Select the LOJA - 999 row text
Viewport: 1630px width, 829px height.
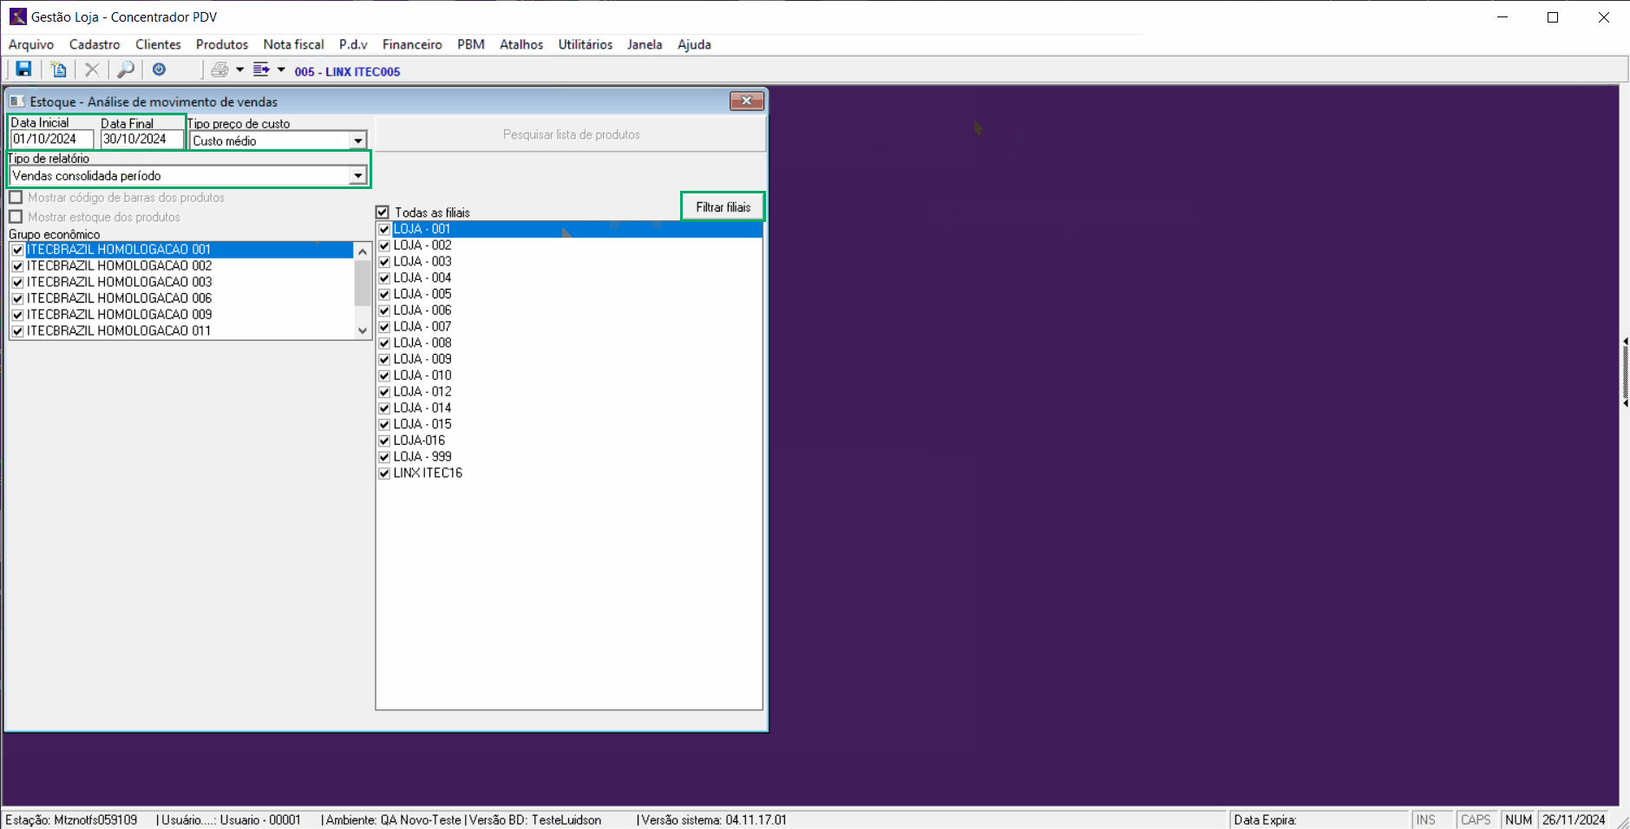[422, 457]
